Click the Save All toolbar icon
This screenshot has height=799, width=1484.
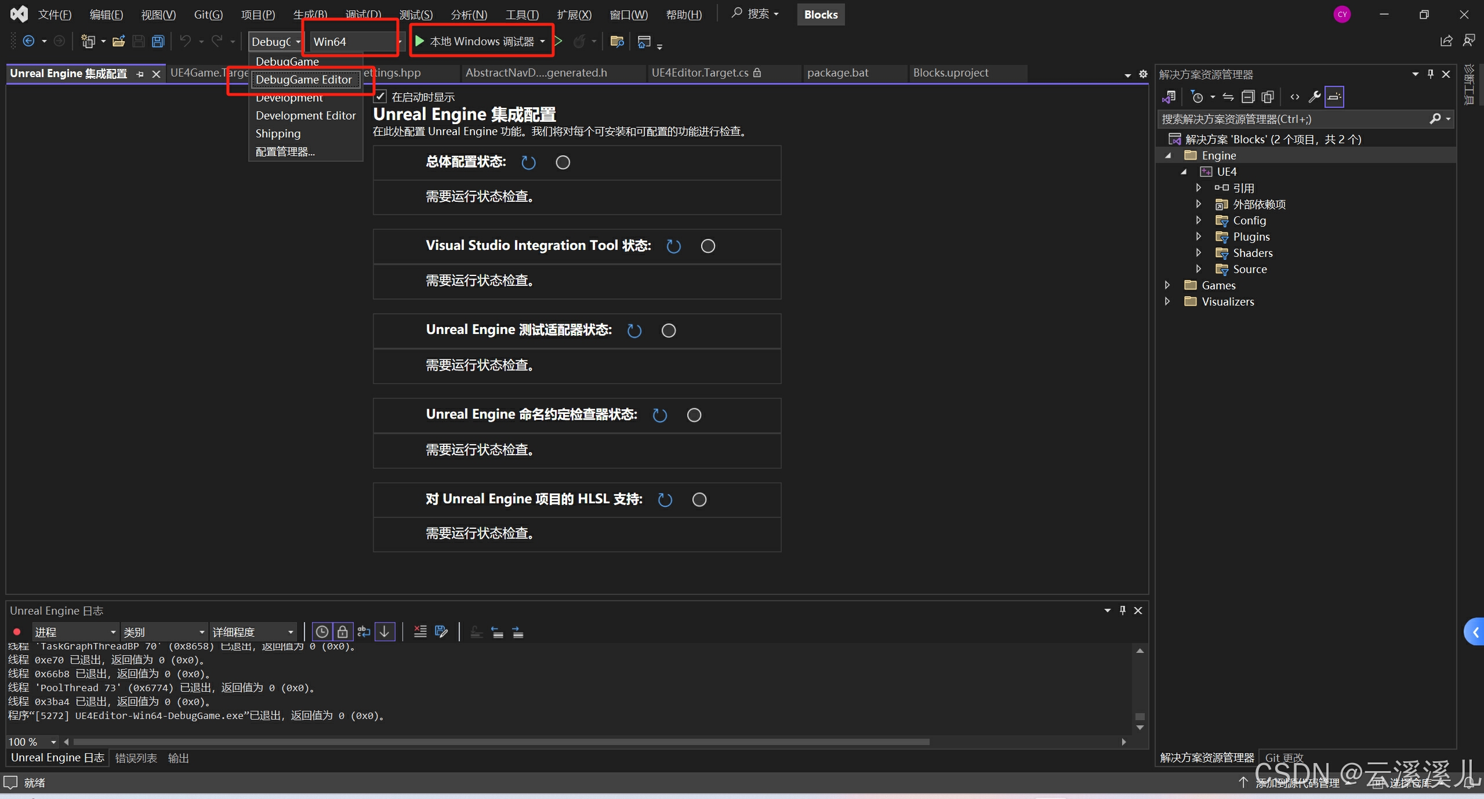158,41
